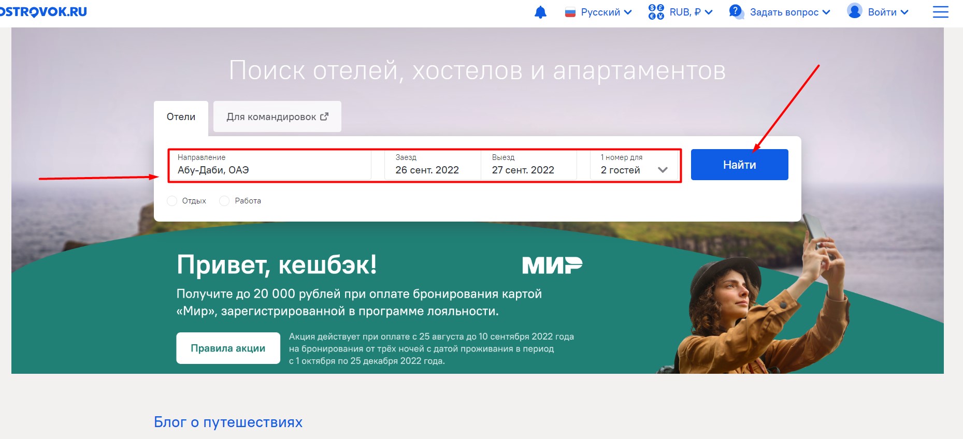
Task: Switch to the Отели tab
Action: point(181,117)
